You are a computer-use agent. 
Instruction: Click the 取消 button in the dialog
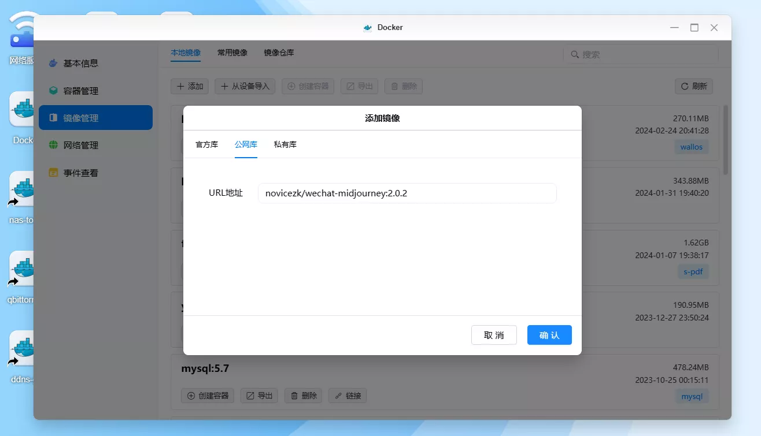tap(494, 335)
